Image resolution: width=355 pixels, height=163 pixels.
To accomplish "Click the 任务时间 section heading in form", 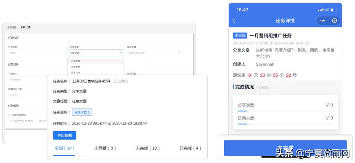I will pyautogui.click(x=13, y=106).
